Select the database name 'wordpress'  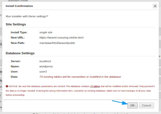(x=46, y=66)
